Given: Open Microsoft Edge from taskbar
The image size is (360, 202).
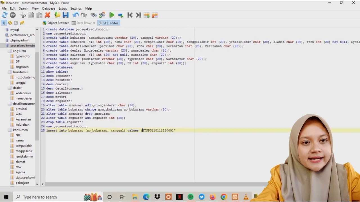Looking at the screenshot, I should 146,197.
